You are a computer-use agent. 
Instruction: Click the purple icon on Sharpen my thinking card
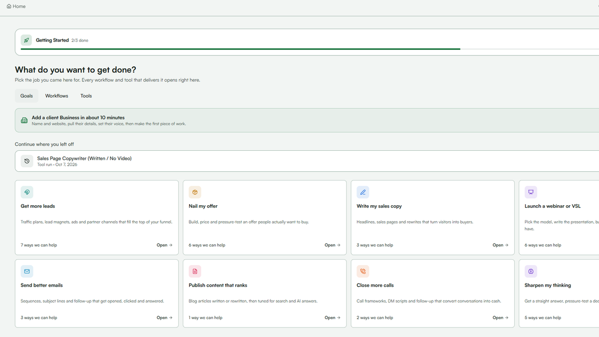531,271
